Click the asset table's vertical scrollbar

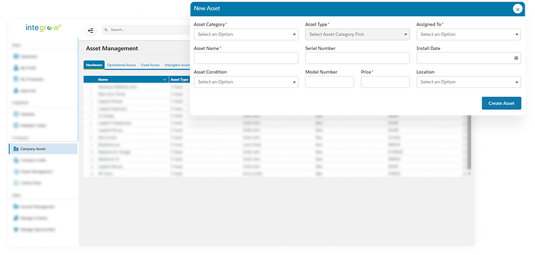(469, 143)
